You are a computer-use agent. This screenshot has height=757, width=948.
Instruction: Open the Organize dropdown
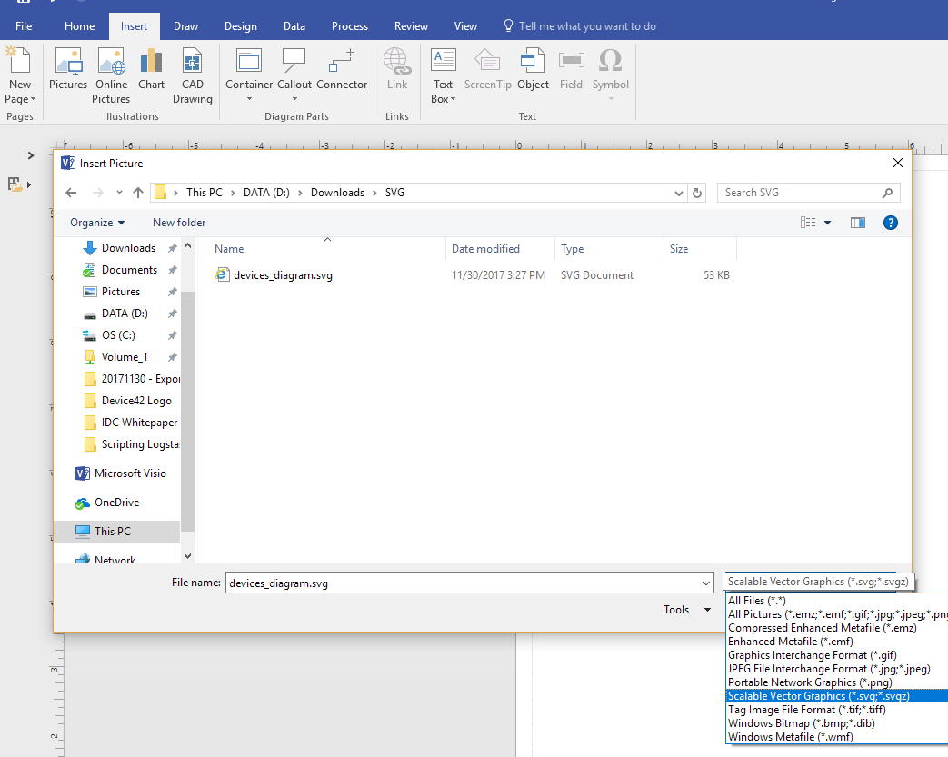coord(96,222)
